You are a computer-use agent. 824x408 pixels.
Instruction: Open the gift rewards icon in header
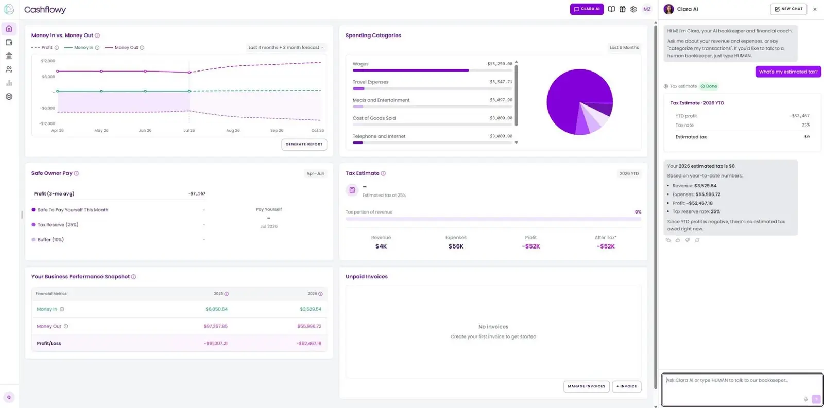tap(622, 9)
